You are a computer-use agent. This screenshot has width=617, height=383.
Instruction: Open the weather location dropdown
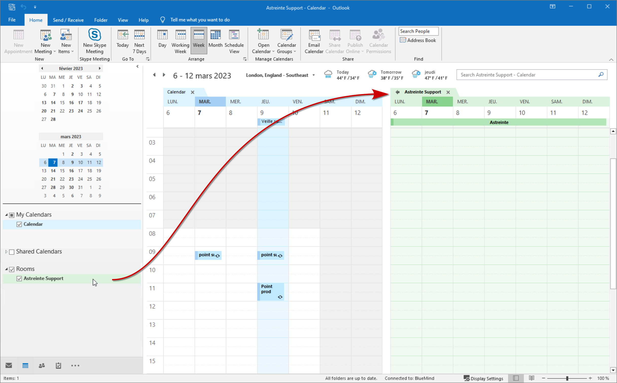[x=313, y=75]
